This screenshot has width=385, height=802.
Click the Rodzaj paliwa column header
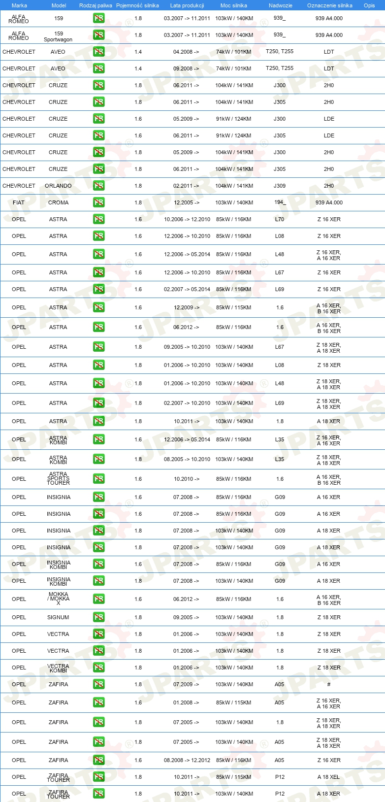96,5
